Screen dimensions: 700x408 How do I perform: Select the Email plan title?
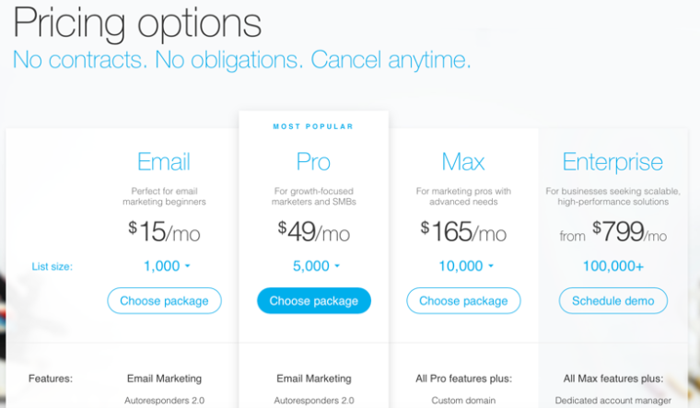point(164,162)
